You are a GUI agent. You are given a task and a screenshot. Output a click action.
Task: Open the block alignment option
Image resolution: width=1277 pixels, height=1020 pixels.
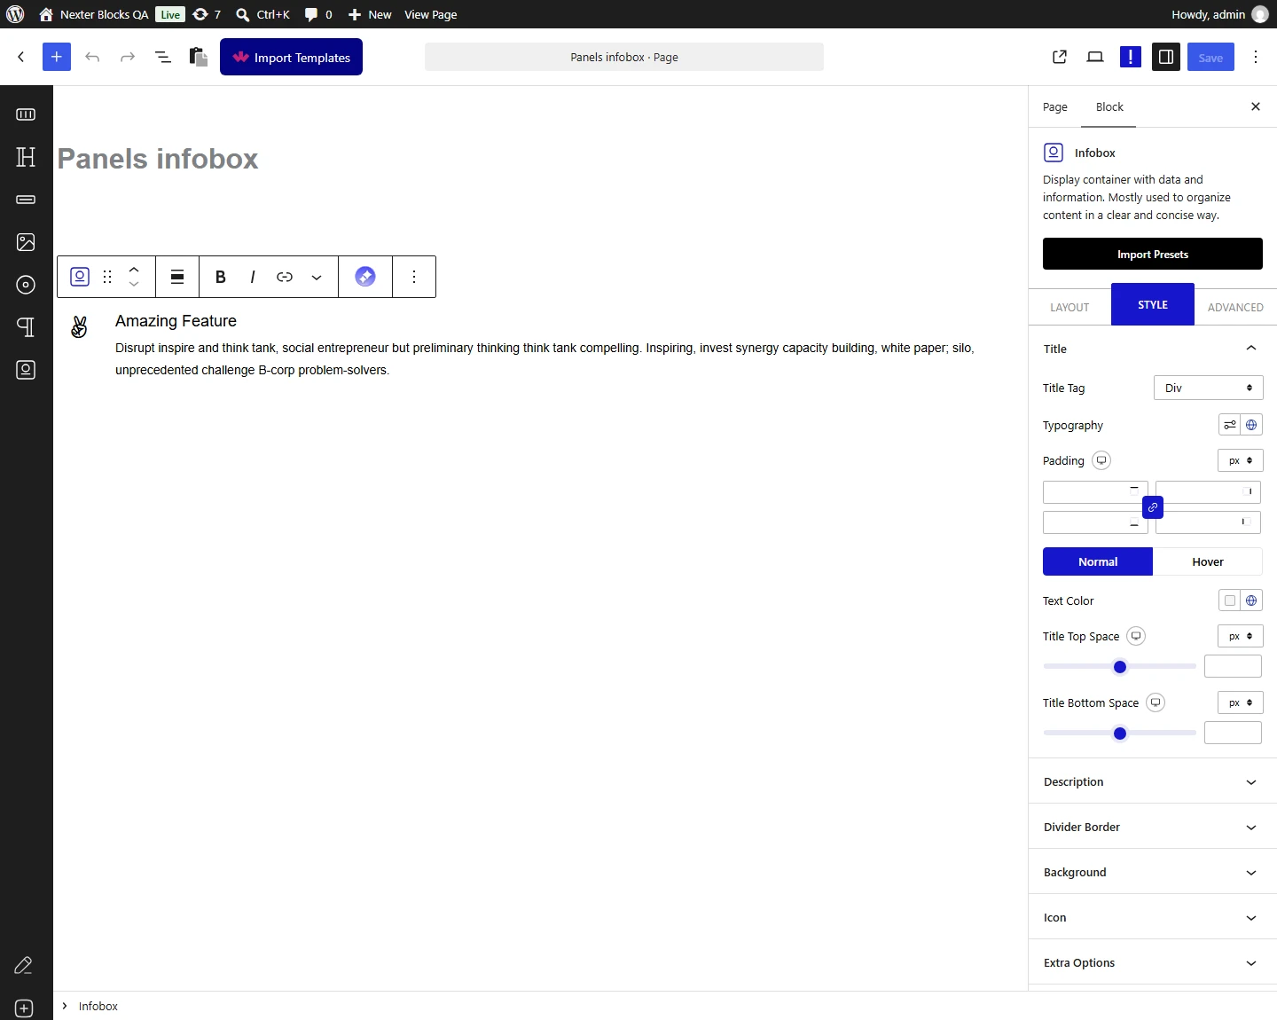177,277
